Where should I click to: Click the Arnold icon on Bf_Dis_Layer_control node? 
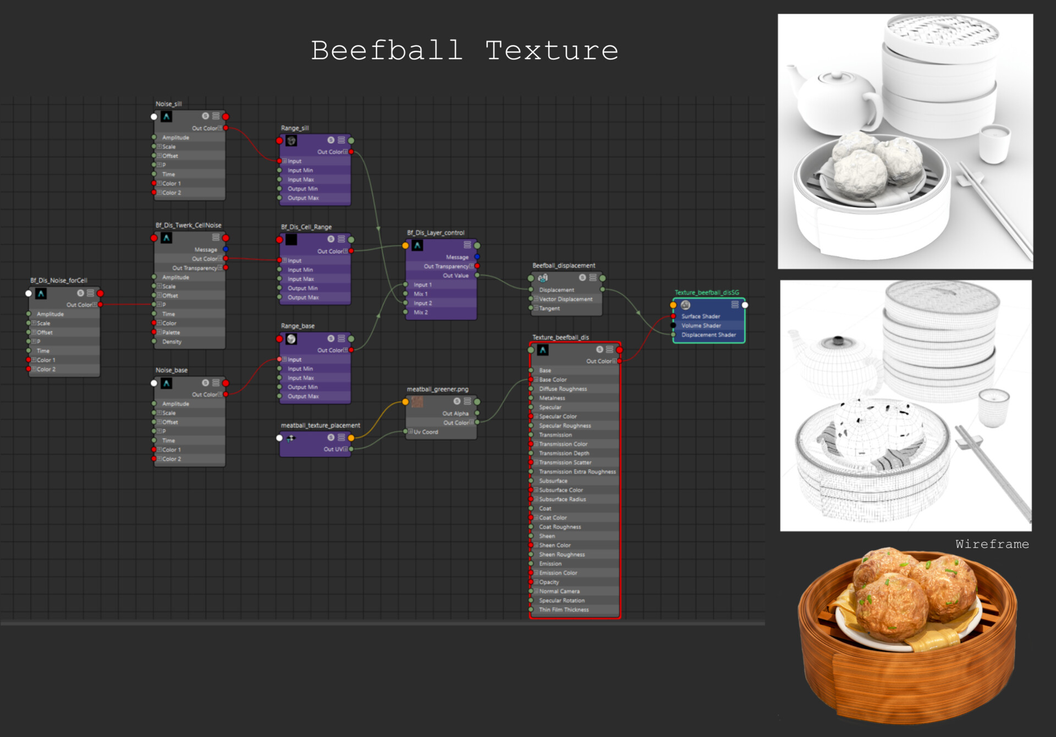pyautogui.click(x=417, y=246)
